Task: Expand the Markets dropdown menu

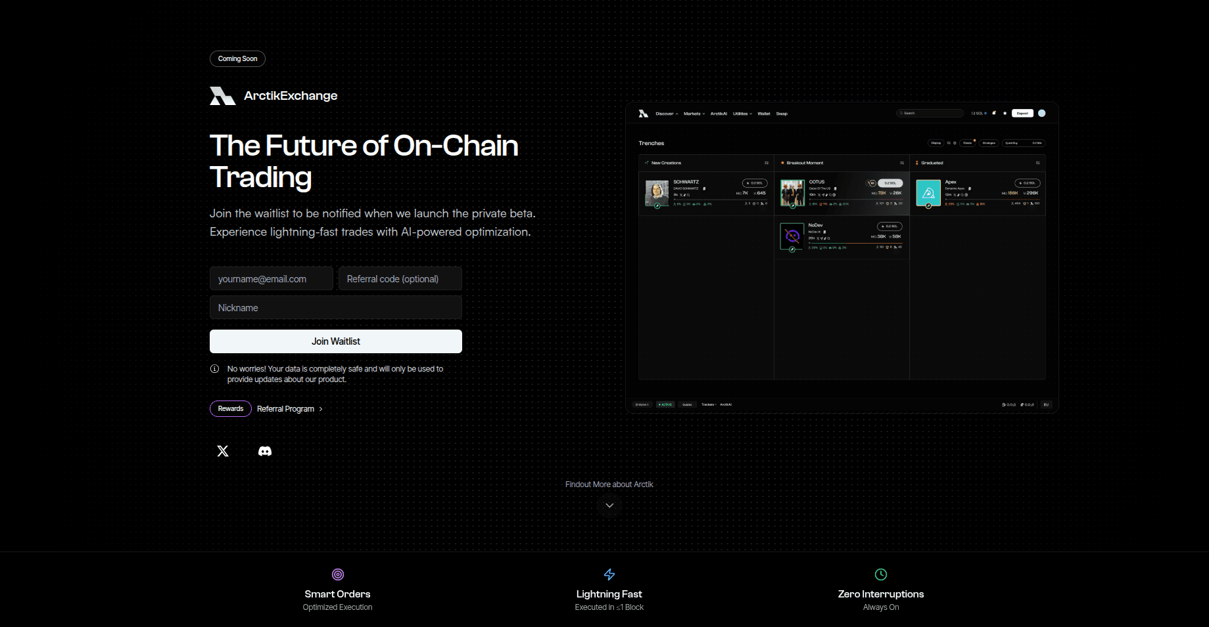Action: [x=694, y=114]
